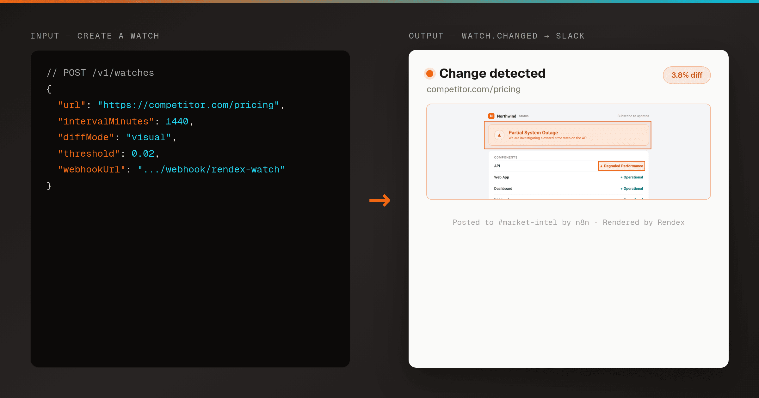759x398 pixels.
Task: Select the Degraded Performance status label
Action: pos(621,166)
